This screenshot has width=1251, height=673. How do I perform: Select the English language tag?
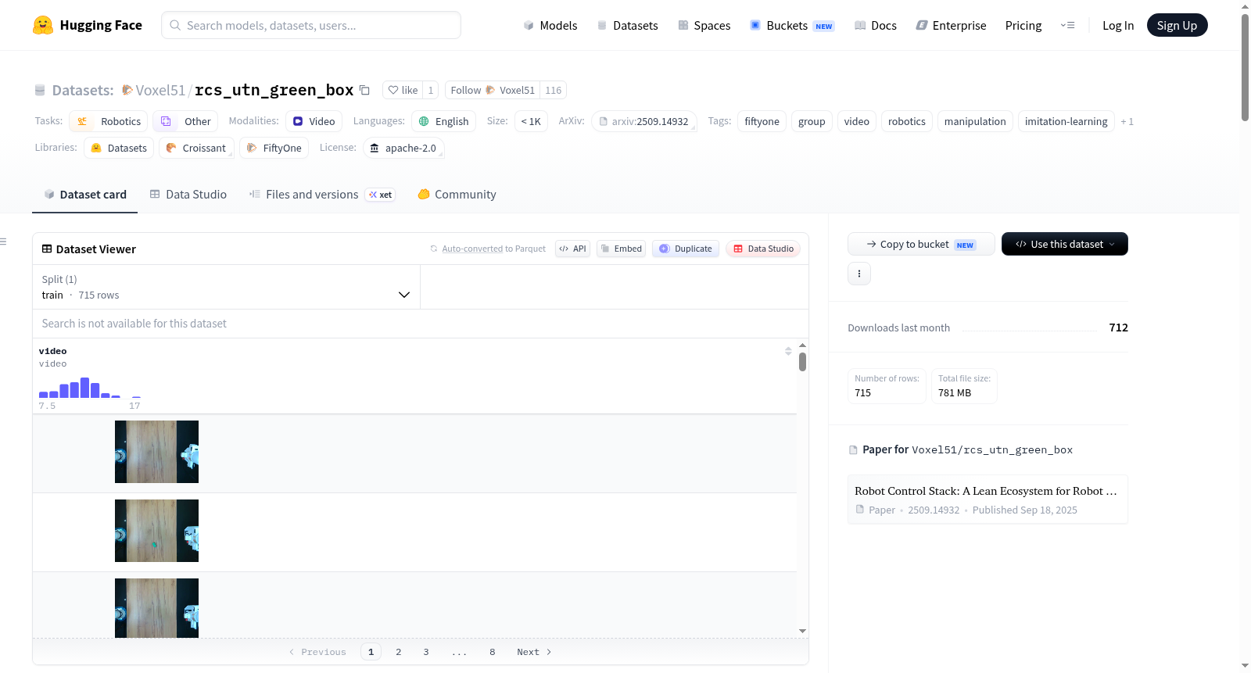pos(443,121)
